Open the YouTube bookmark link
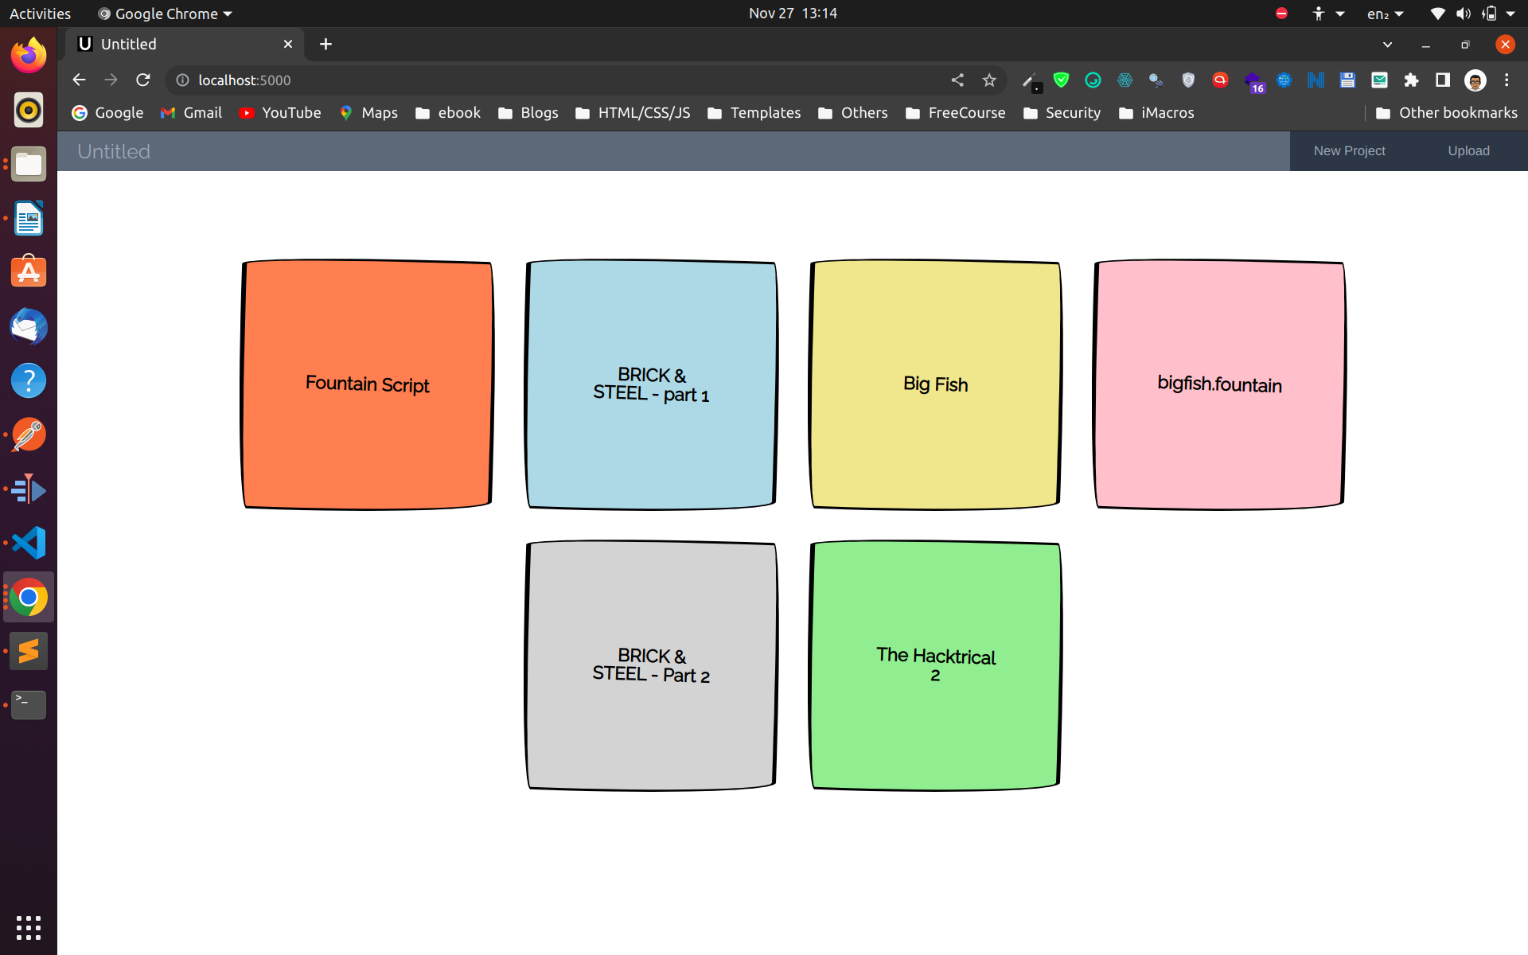Viewport: 1528px width, 955px height. click(x=280, y=113)
